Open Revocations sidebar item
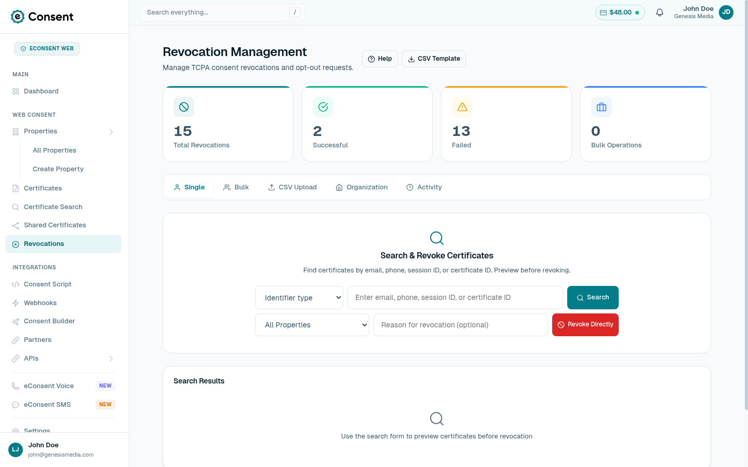Screen dimensions: 748x467 point(63,244)
